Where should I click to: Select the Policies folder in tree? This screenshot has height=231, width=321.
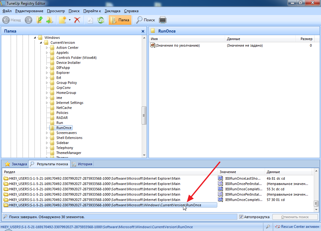[x=62, y=113]
